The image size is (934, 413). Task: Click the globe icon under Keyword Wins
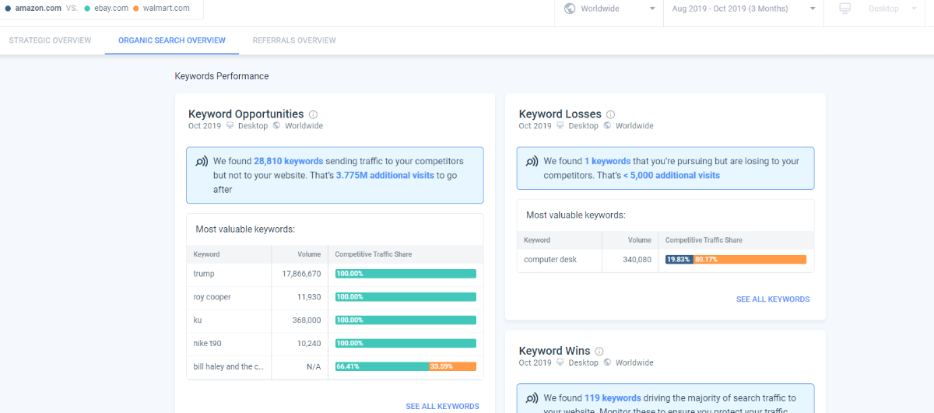point(607,362)
